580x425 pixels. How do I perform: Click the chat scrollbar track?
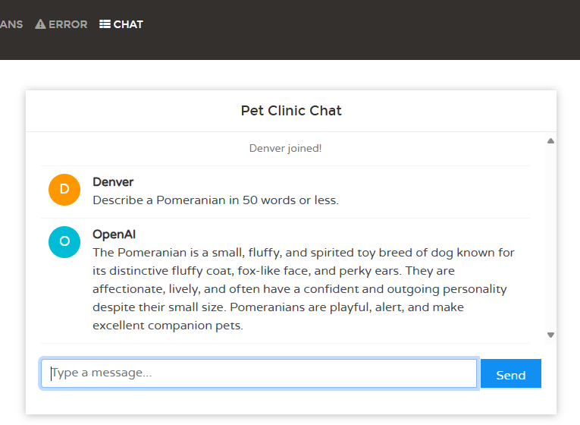(x=551, y=237)
